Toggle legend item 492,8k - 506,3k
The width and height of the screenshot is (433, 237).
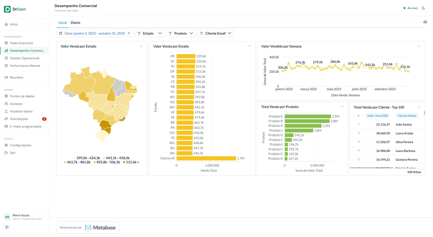[107, 162]
